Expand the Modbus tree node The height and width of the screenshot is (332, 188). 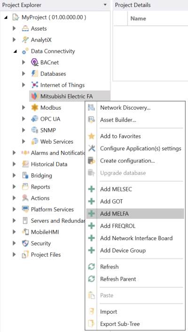pos(23,107)
